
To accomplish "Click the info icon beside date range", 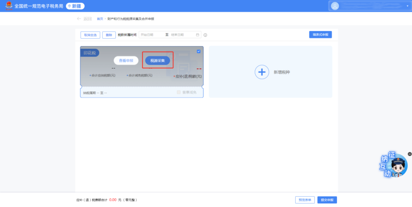I will click(x=205, y=35).
